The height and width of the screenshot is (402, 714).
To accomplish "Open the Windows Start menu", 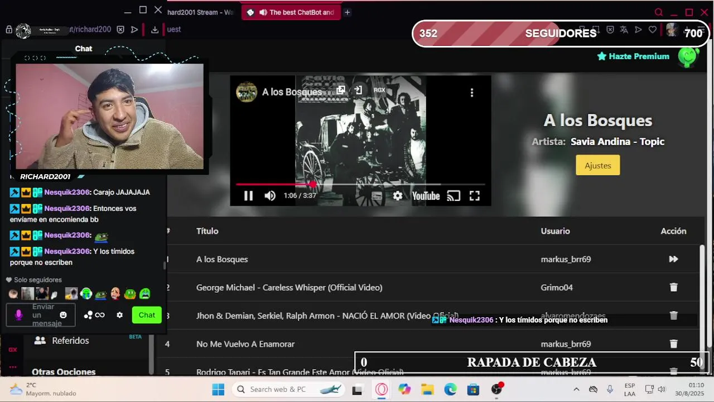I will (218, 390).
